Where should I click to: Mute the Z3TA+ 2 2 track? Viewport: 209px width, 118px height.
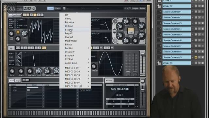pos(196,6)
